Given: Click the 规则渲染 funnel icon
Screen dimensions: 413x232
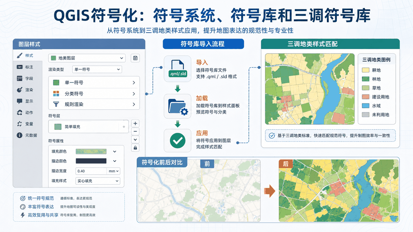Looking at the screenshot, I should [x=56, y=104].
